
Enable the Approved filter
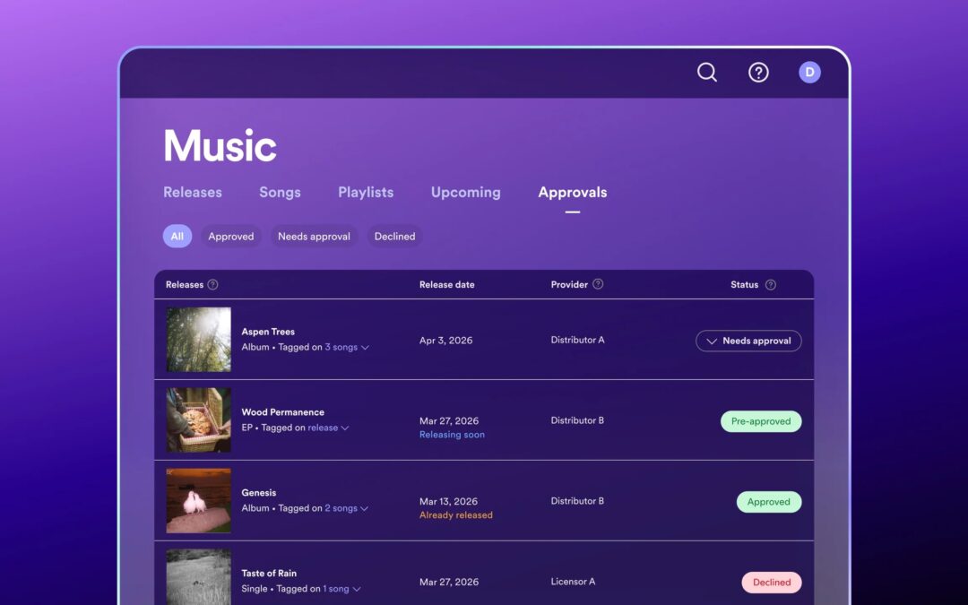230,236
